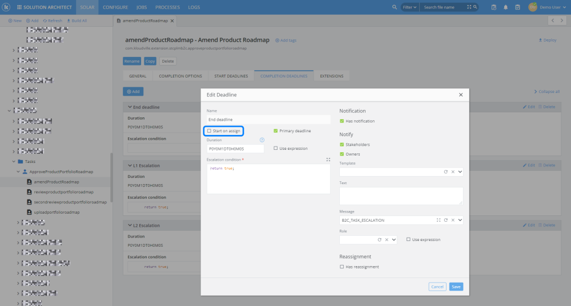Open the clipboard checklist icon in top bar
The width and height of the screenshot is (571, 306).
517,7
